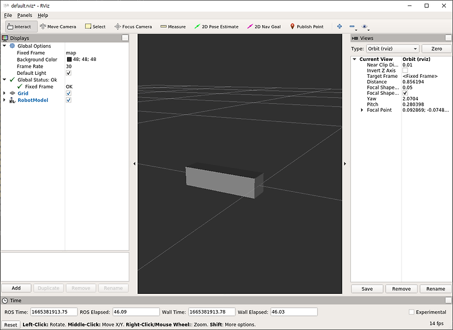The image size is (453, 330).
Task: Open the Panels menu
Action: pos(25,15)
